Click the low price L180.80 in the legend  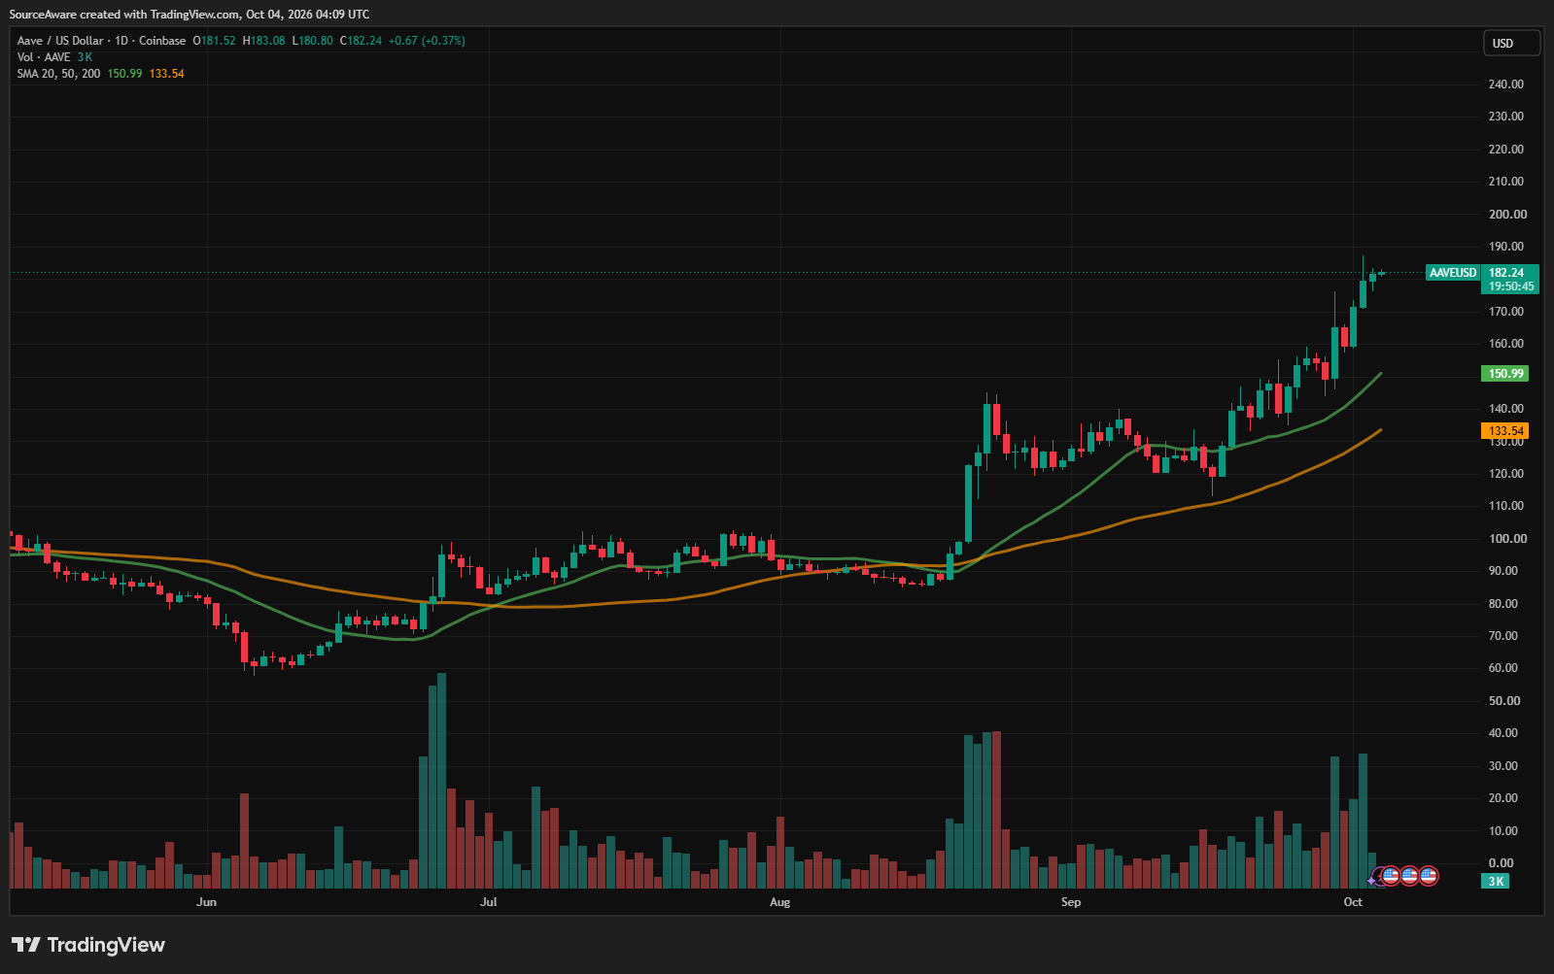point(312,41)
